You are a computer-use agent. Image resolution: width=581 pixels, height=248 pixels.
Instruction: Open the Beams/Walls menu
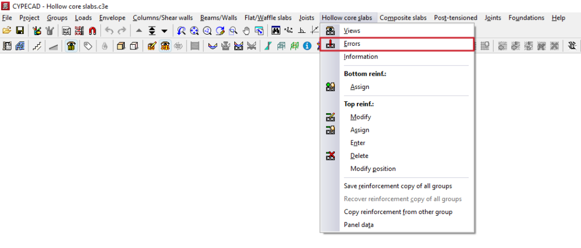click(218, 18)
